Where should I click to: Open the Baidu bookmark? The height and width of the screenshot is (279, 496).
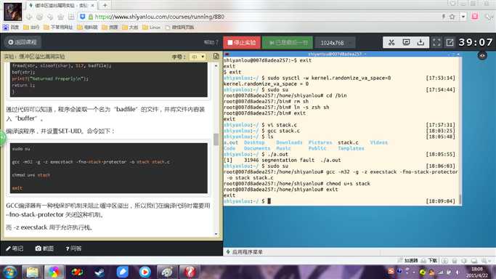point(11,27)
